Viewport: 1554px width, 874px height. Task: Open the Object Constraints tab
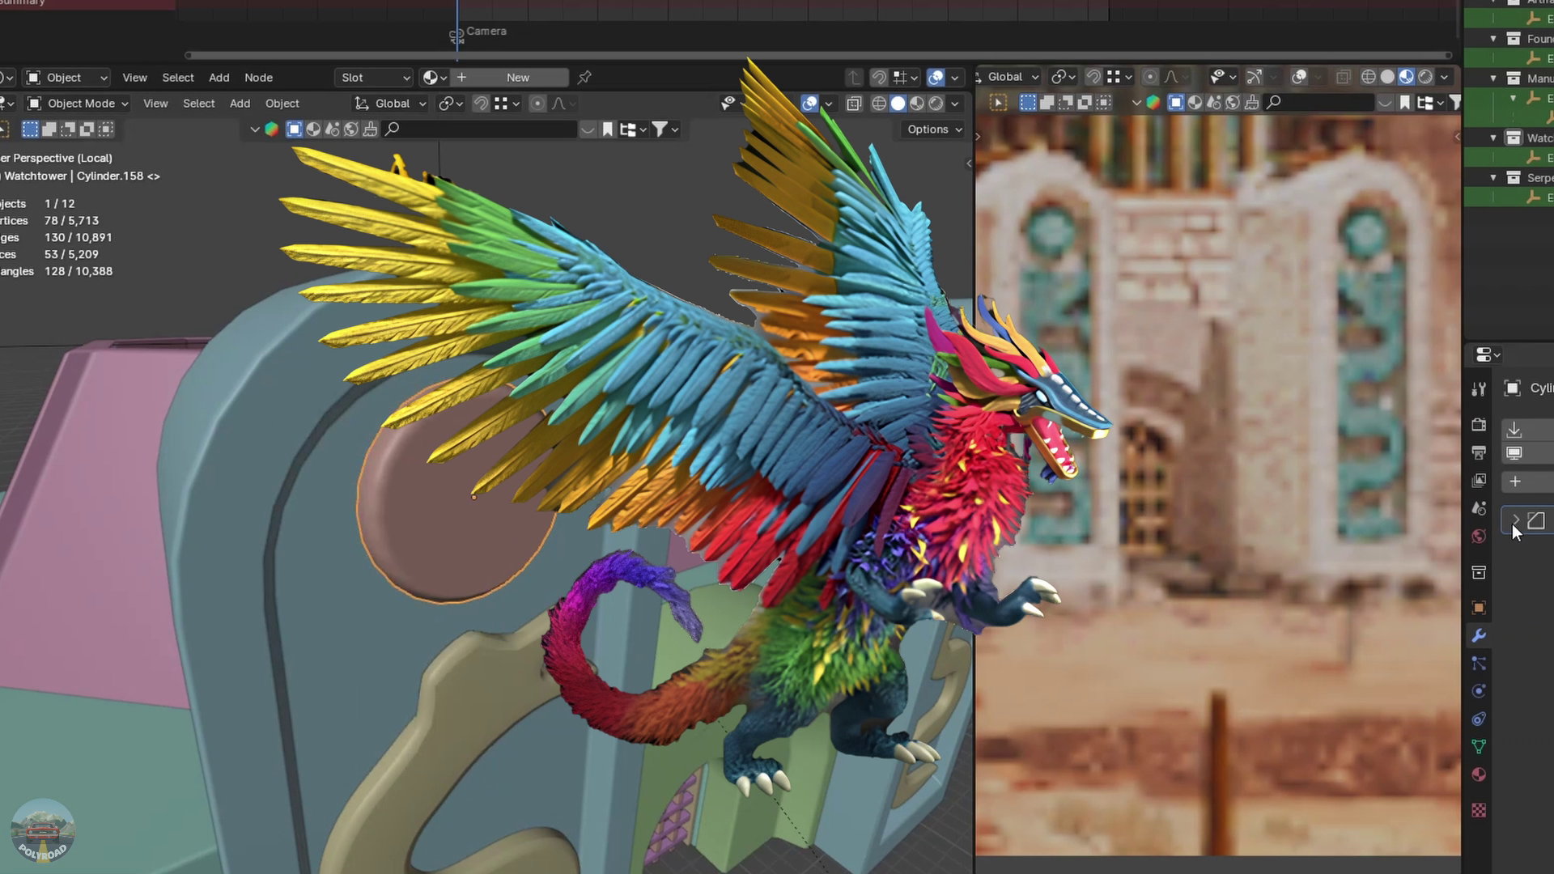[x=1479, y=719]
